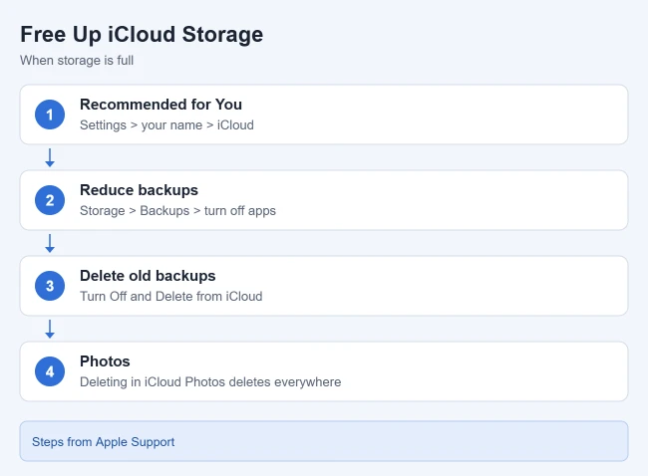Click the step 2 number badge
The height and width of the screenshot is (476, 648).
50,200
